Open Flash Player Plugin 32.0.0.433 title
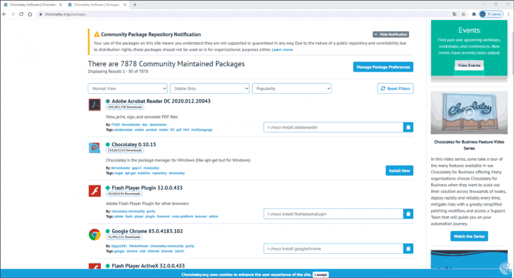This screenshot has width=514, height=278. pyautogui.click(x=147, y=188)
